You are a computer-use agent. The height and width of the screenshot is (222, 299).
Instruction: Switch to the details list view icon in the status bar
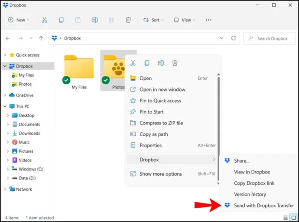coord(286,217)
